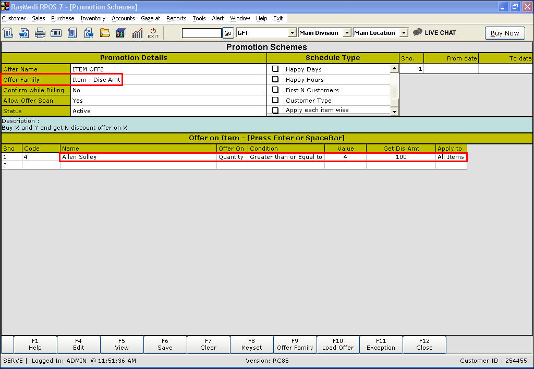Image resolution: width=534 pixels, height=369 pixels.
Task: Open the customers people icon
Action: pos(121,33)
